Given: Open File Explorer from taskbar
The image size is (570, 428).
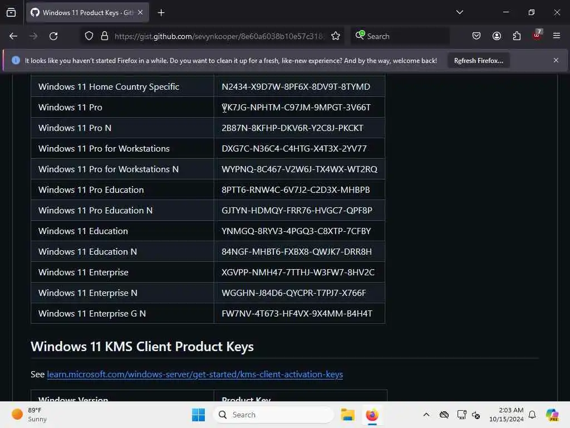Looking at the screenshot, I should tap(347, 415).
